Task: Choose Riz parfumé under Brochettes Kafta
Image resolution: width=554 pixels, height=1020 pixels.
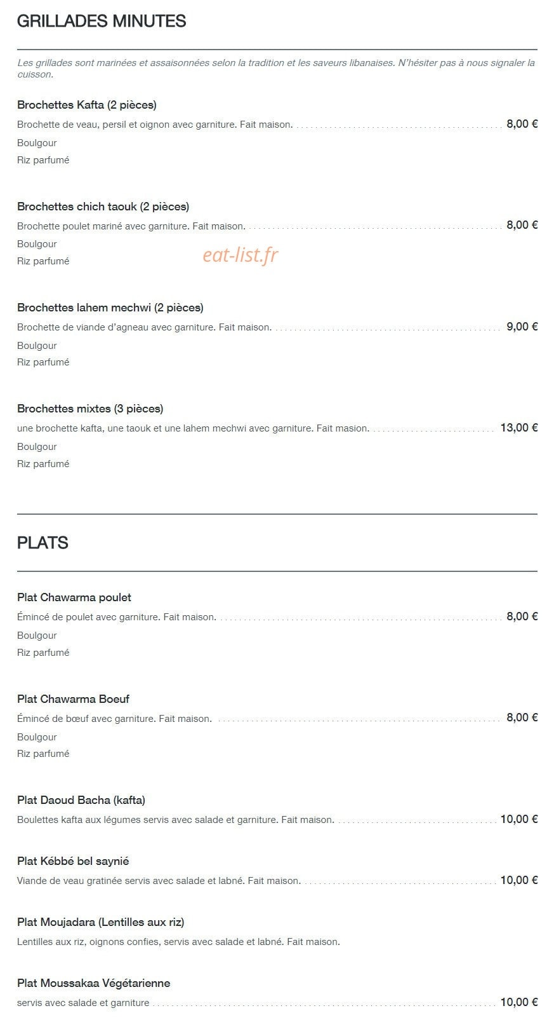Action: (43, 160)
